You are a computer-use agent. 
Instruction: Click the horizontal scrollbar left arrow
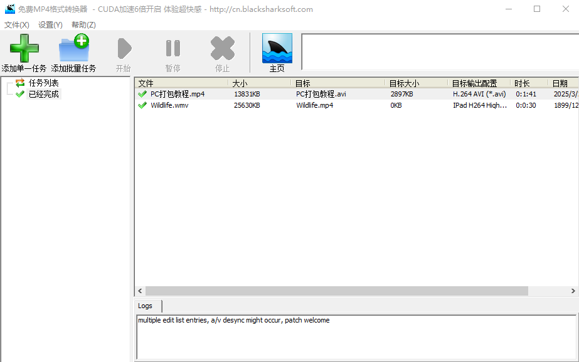140,291
